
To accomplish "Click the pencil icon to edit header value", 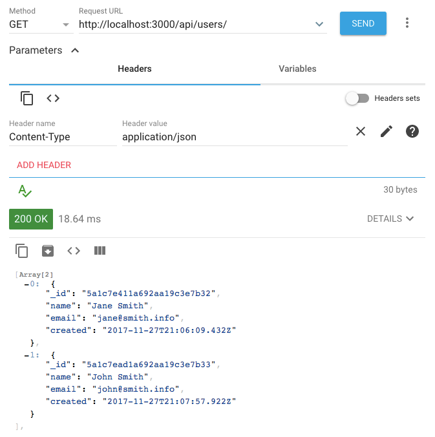I will coord(387,131).
